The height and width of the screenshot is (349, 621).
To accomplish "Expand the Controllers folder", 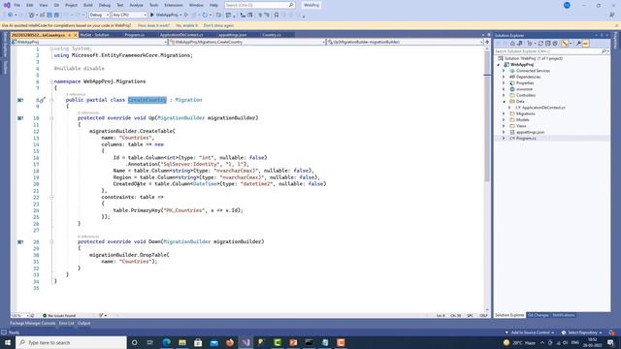I will point(504,95).
